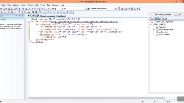
Task: Open the Build menu
Action: click(23, 5)
